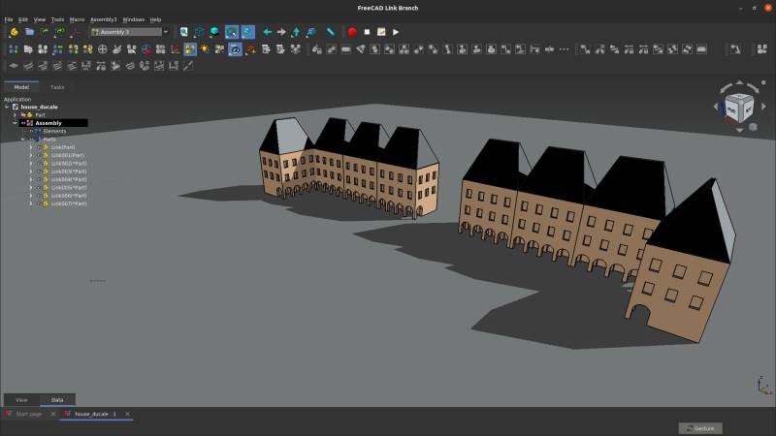Select the Link007 tree item
Viewport: 776px width, 436px height.
[x=69, y=203]
